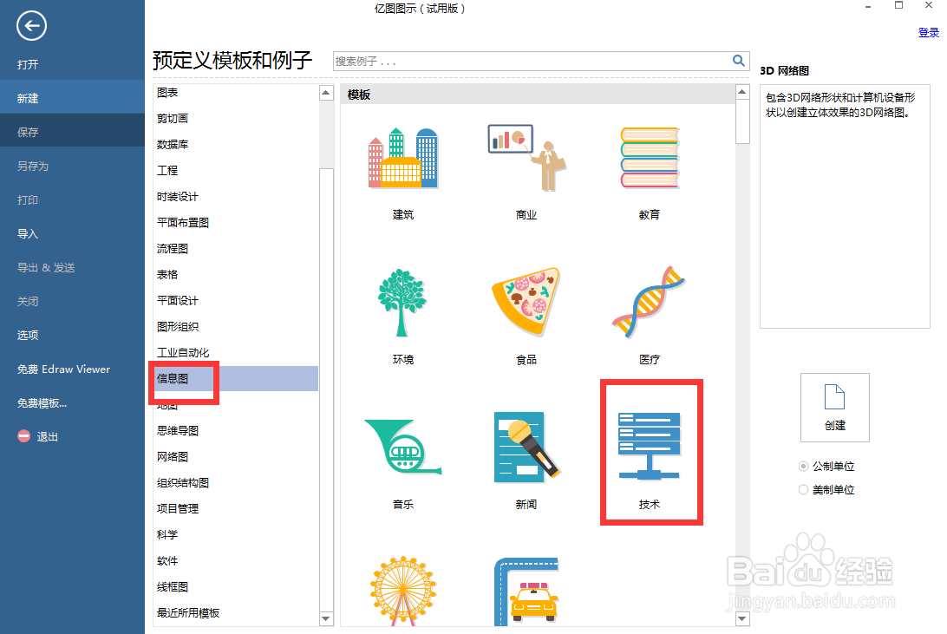Click template pane scroll down arrow
Viewport: 947px width, 634px height.
742,618
